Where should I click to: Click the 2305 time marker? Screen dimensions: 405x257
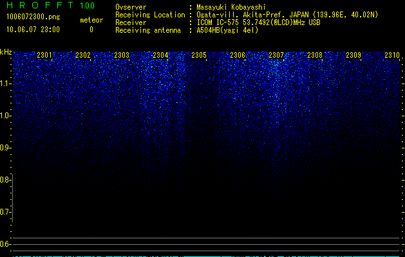pos(199,55)
